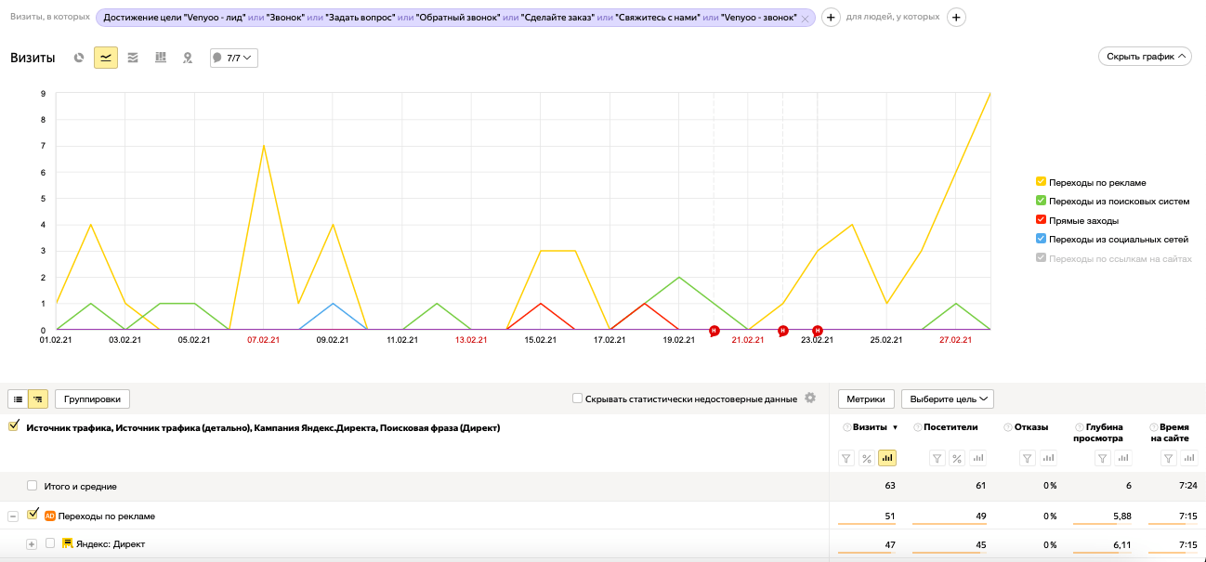Toggle yellow Переходы по рекламе legend swatch
Image resolution: width=1206 pixels, height=562 pixels.
(x=1041, y=182)
